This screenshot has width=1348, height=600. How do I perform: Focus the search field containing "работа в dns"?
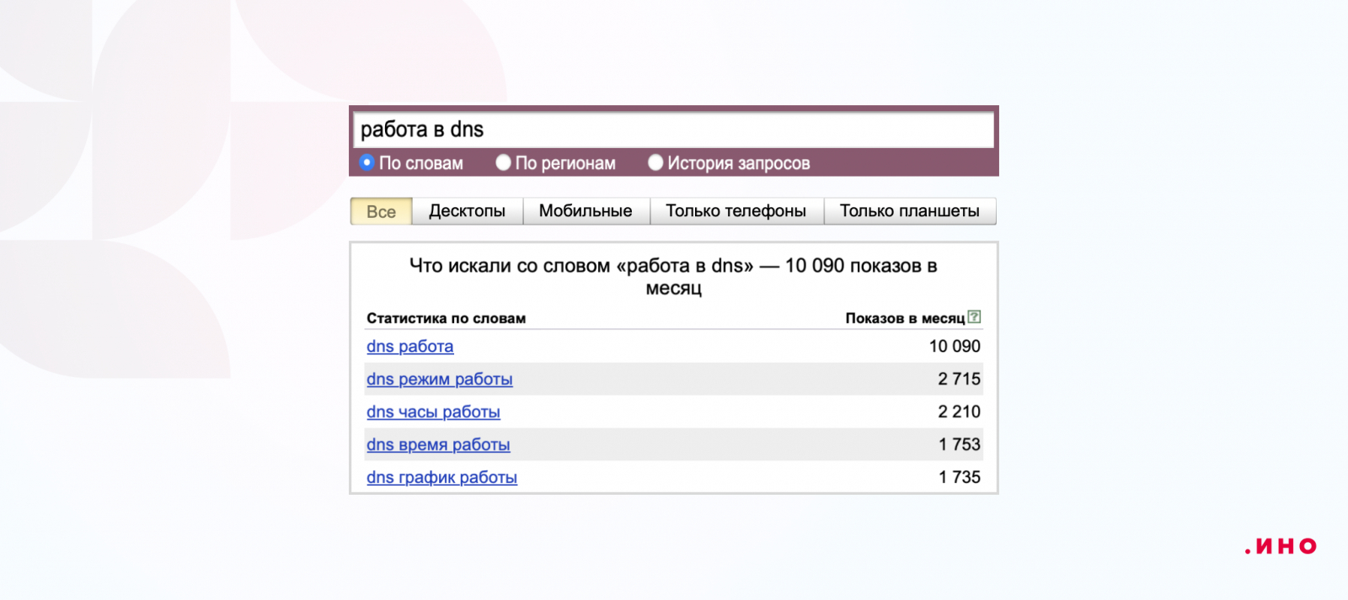point(672,130)
